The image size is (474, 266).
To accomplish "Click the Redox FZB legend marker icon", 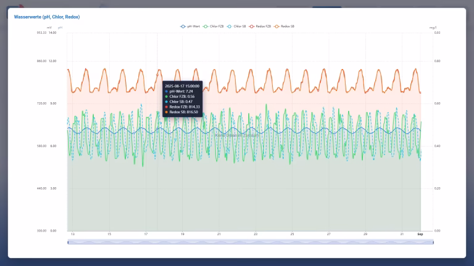I will [x=252, y=26].
